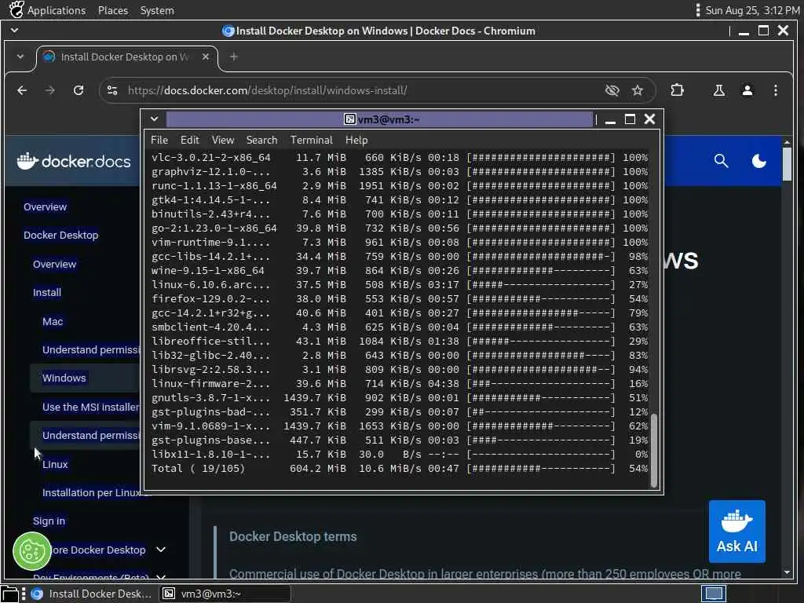Open a new browser tab

point(234,57)
